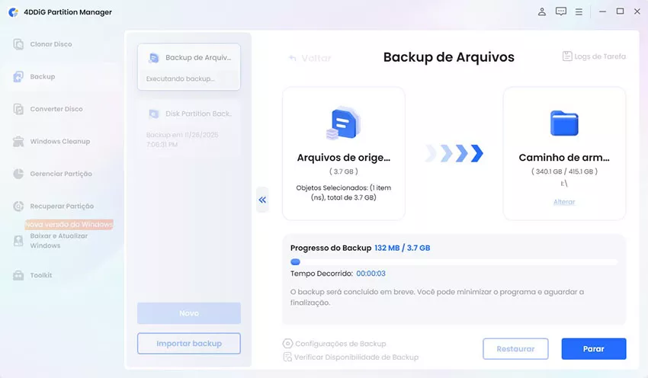This screenshot has width=648, height=378.
Task: Open Logs de Tarefa link
Action: coord(600,56)
